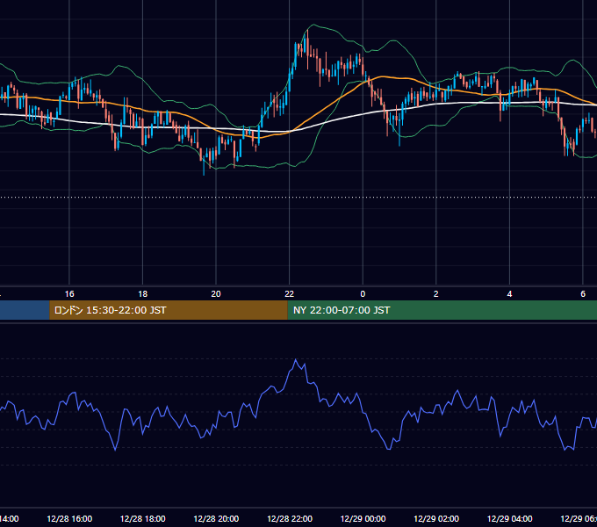The image size is (597, 527).
Task: Click the 16 hour label on chart axis
Action: click(69, 294)
